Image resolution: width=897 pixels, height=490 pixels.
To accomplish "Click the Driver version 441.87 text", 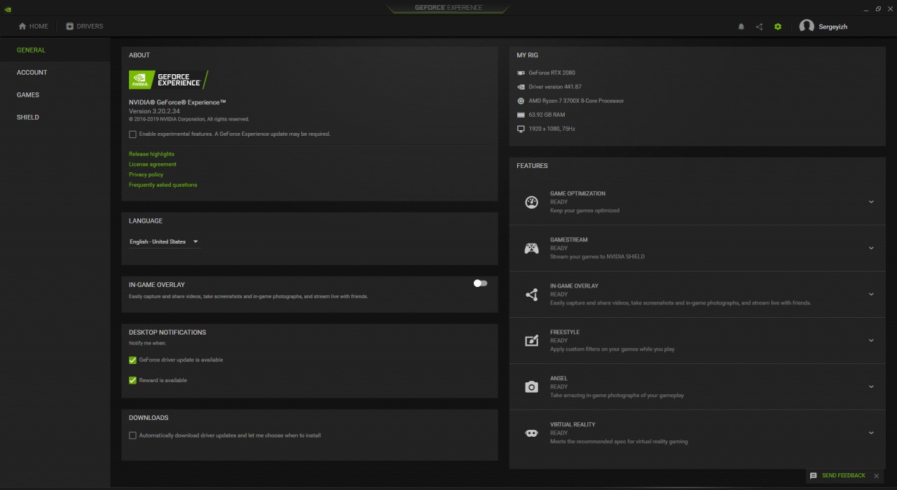I will pyautogui.click(x=555, y=87).
